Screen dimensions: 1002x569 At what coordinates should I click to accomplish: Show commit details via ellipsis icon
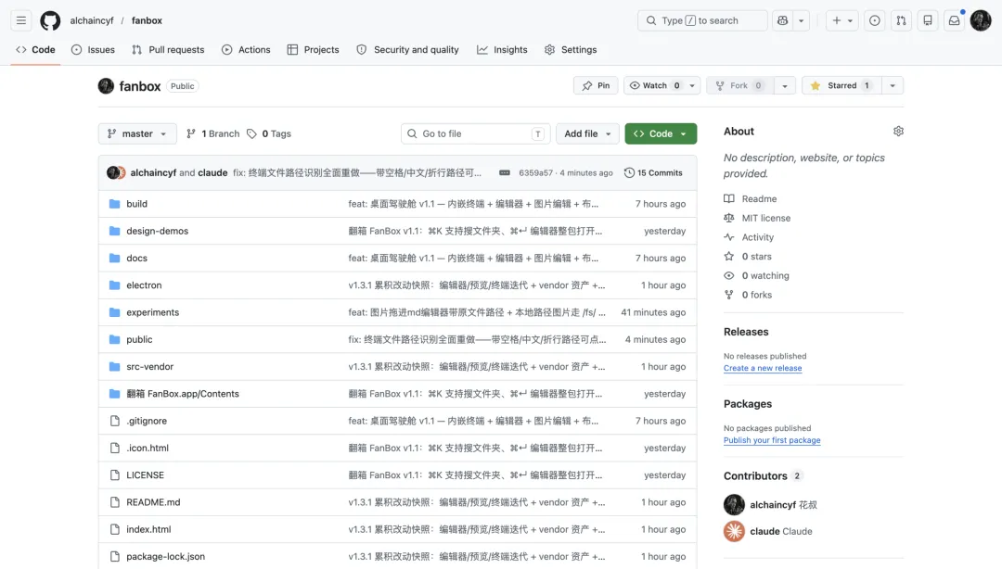tap(504, 173)
